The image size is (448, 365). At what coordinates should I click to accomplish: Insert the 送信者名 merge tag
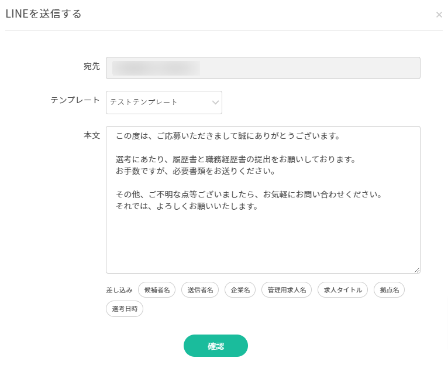pos(200,290)
